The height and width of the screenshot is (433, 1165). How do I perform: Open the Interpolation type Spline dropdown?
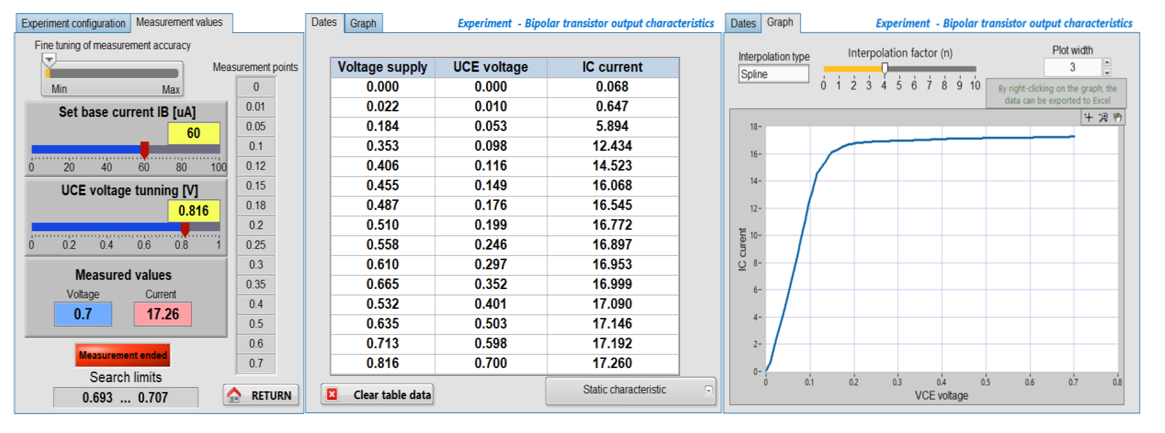point(773,74)
